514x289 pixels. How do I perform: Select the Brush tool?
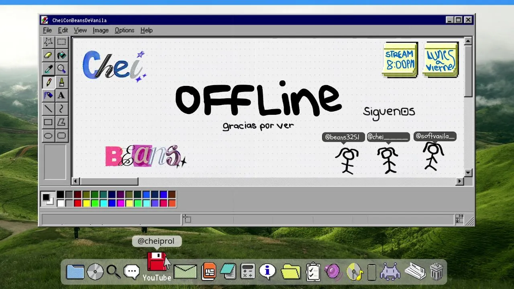point(61,82)
